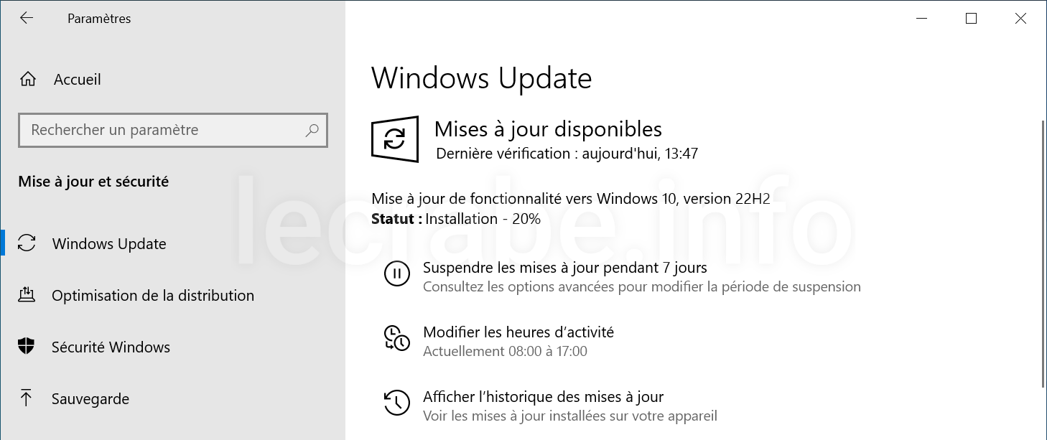The width and height of the screenshot is (1047, 440).
Task: Open Afficher l'historique des mises à jour
Action: [544, 397]
